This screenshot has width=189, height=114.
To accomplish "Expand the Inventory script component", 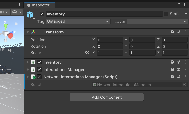I will pos(28,62).
